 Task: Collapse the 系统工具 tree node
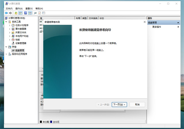point(6,22)
